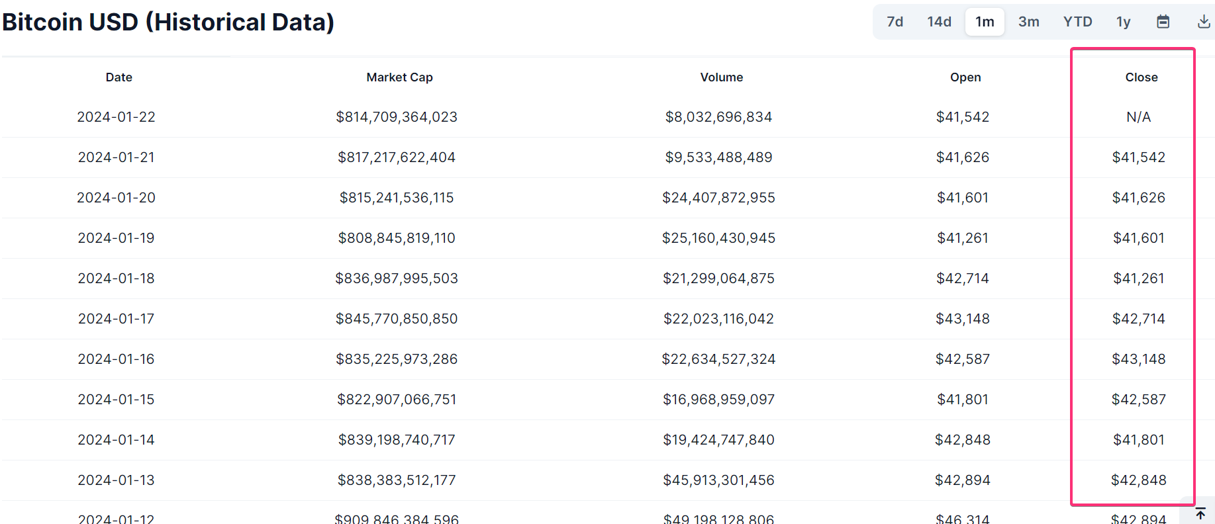
Task: Click the N/A close value
Action: click(x=1139, y=117)
